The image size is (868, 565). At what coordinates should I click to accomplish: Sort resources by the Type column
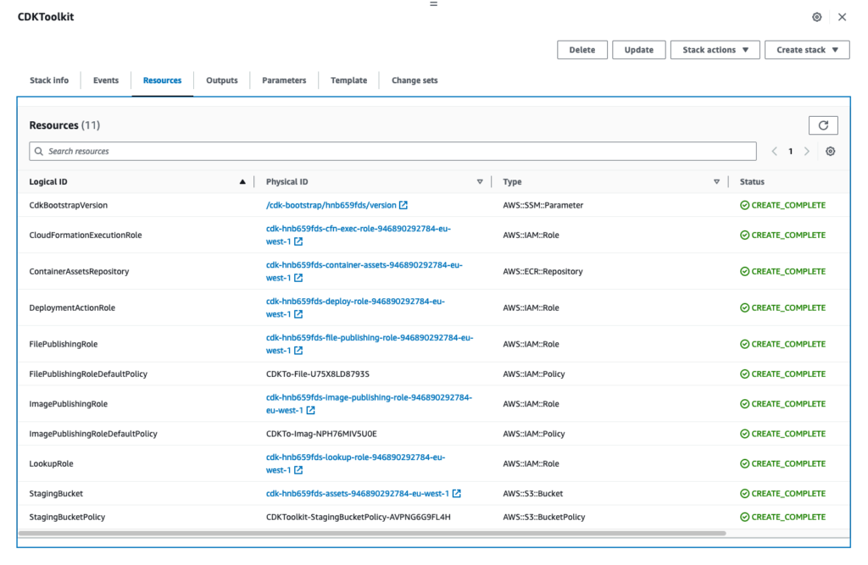[x=716, y=182]
